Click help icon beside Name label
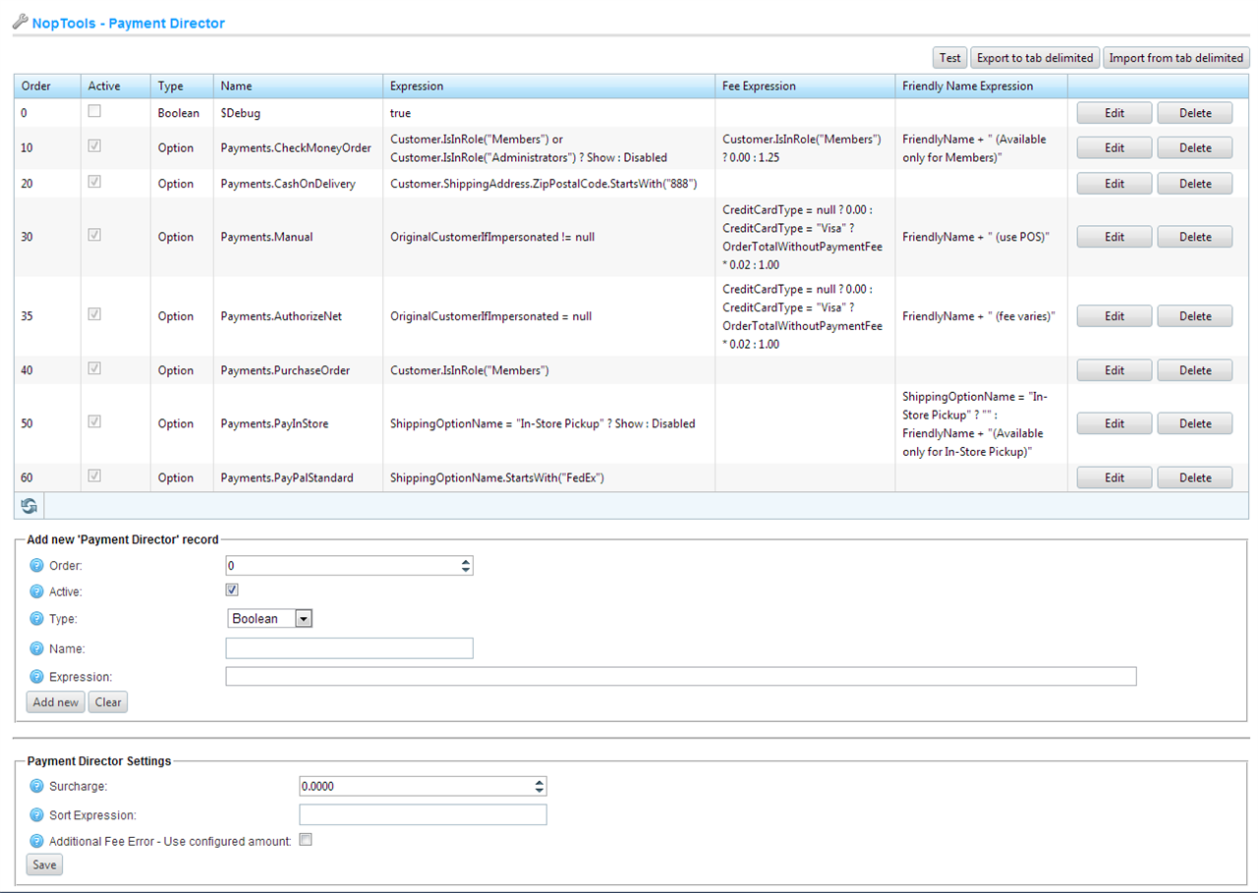 pos(37,649)
